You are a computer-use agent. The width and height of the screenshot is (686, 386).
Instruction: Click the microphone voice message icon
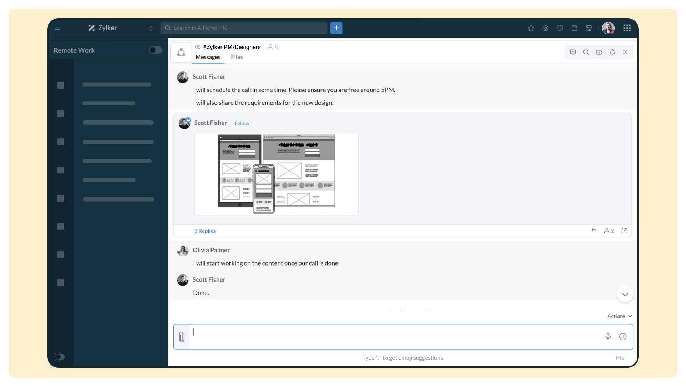point(608,337)
